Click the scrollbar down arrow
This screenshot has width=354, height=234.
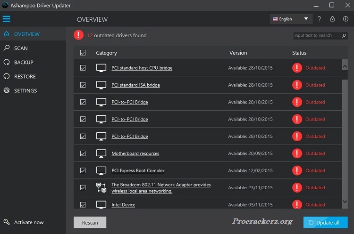345,202
